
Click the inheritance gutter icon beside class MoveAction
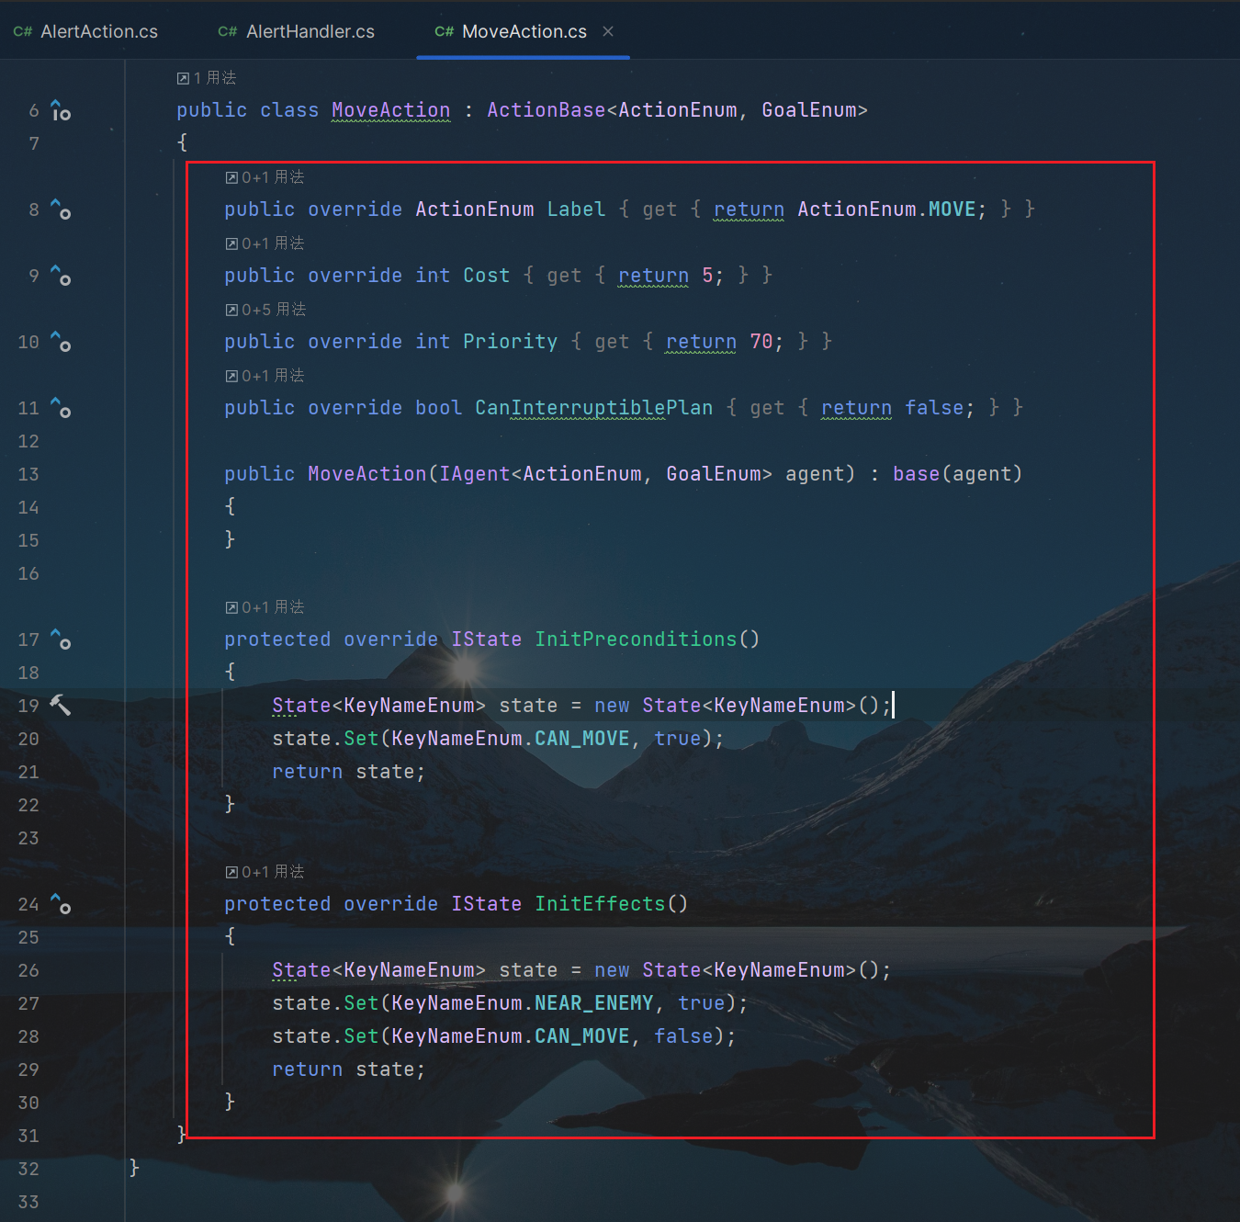[61, 111]
